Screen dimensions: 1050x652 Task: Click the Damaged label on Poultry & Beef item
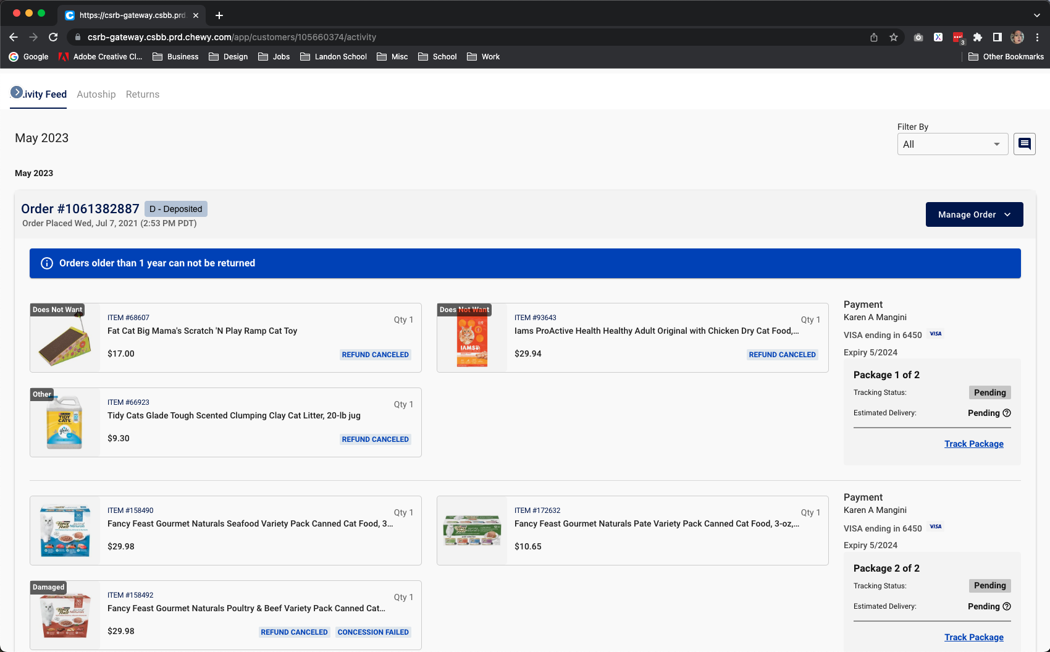(x=48, y=587)
